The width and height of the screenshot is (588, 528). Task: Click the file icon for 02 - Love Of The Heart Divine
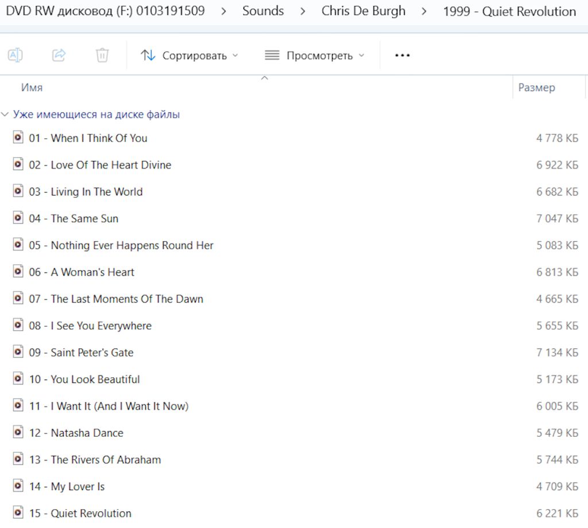18,165
